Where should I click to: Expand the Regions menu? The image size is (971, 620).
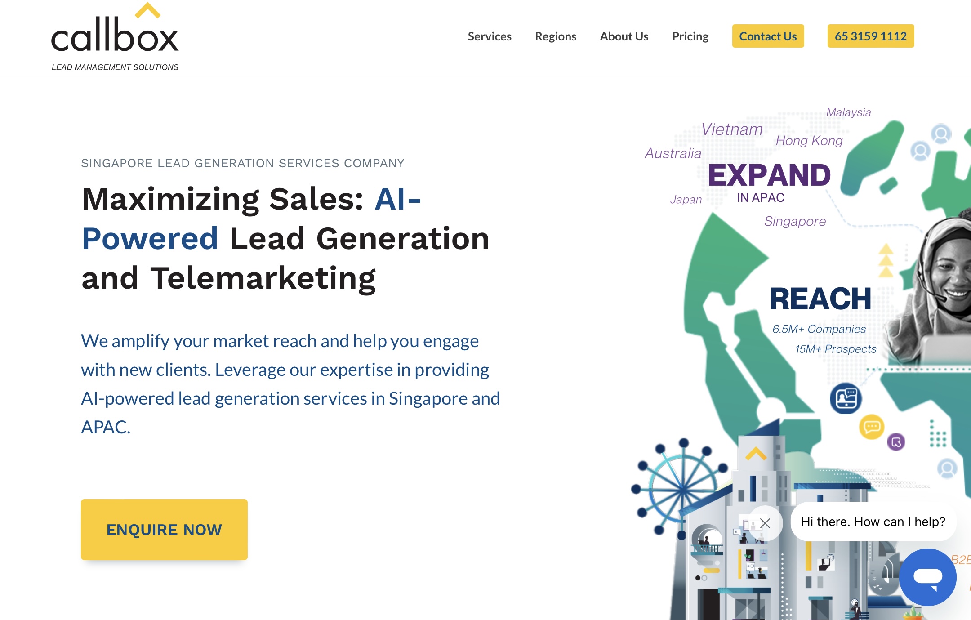[556, 36]
